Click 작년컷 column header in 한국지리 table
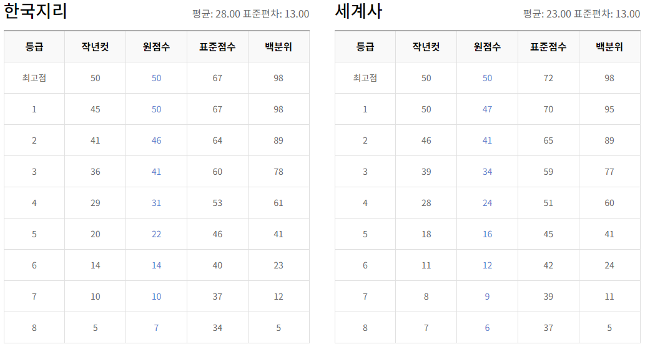This screenshot has width=645, height=349. pos(96,47)
